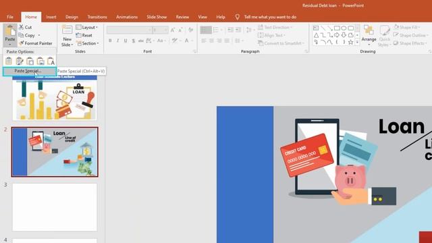The image size is (432, 243).
Task: Clear all formatting icon
Action: point(190,30)
